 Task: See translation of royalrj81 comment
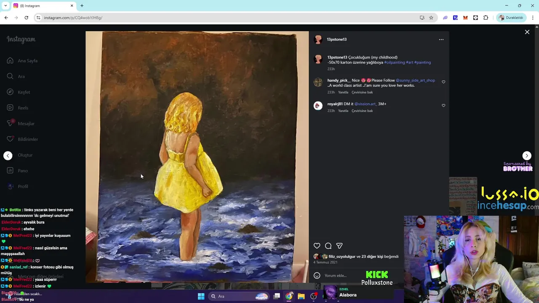(362, 111)
